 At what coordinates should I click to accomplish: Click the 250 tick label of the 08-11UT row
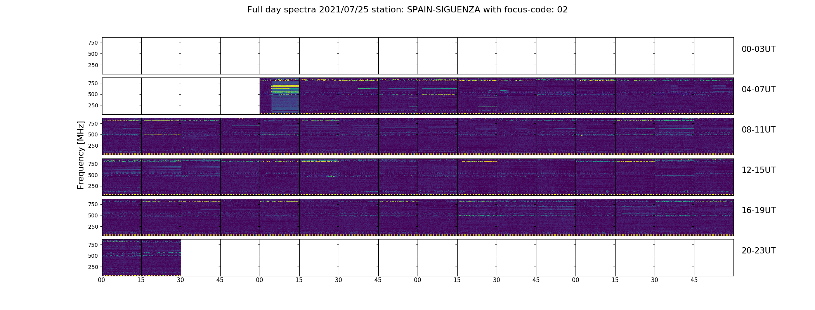coord(93,146)
